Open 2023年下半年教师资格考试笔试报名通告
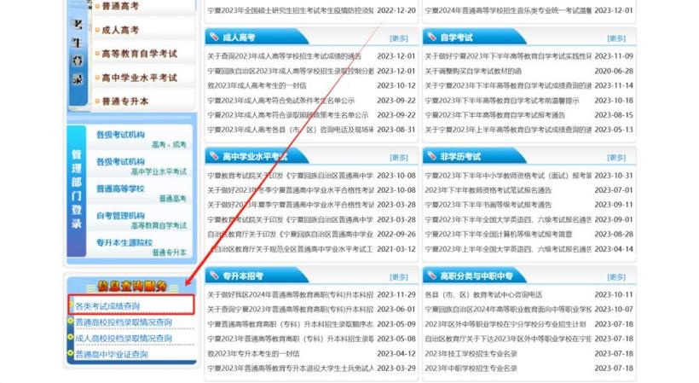Viewport: 699px width, 383px height. pyautogui.click(x=488, y=190)
